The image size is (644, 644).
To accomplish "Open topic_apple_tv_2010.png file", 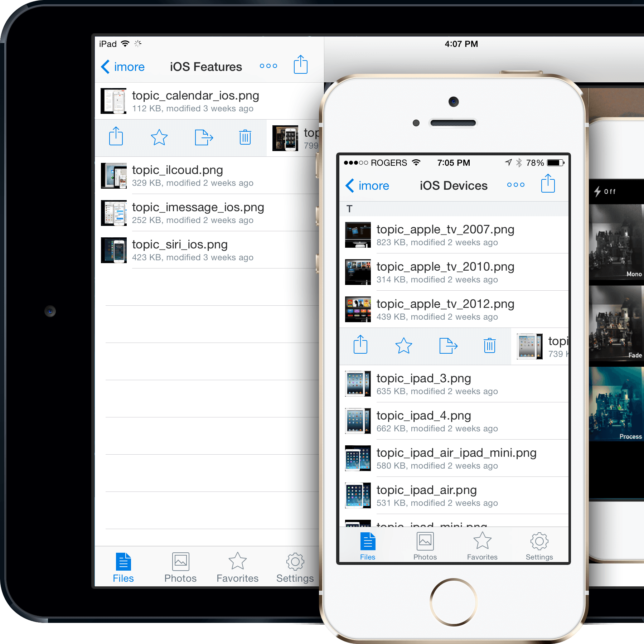I will point(454,272).
